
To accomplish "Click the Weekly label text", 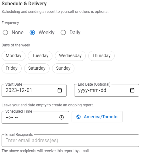I will coord(46,33).
